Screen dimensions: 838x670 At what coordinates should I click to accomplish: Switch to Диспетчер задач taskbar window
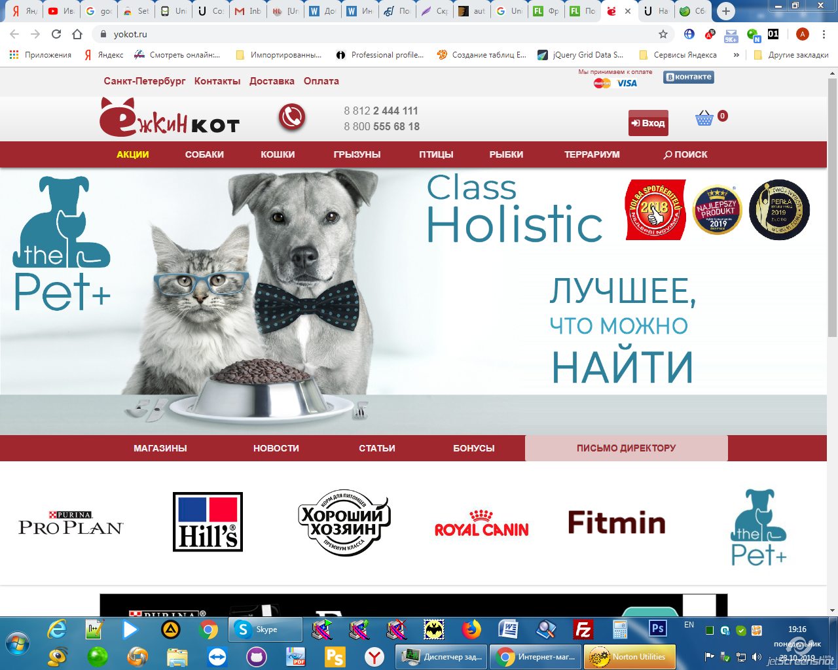click(x=443, y=656)
